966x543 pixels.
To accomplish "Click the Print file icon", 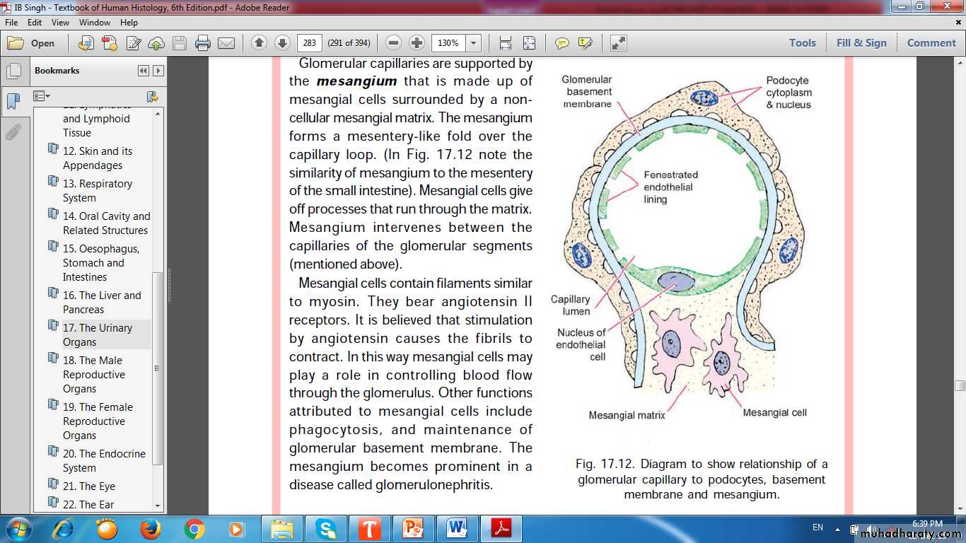I will pyautogui.click(x=203, y=43).
